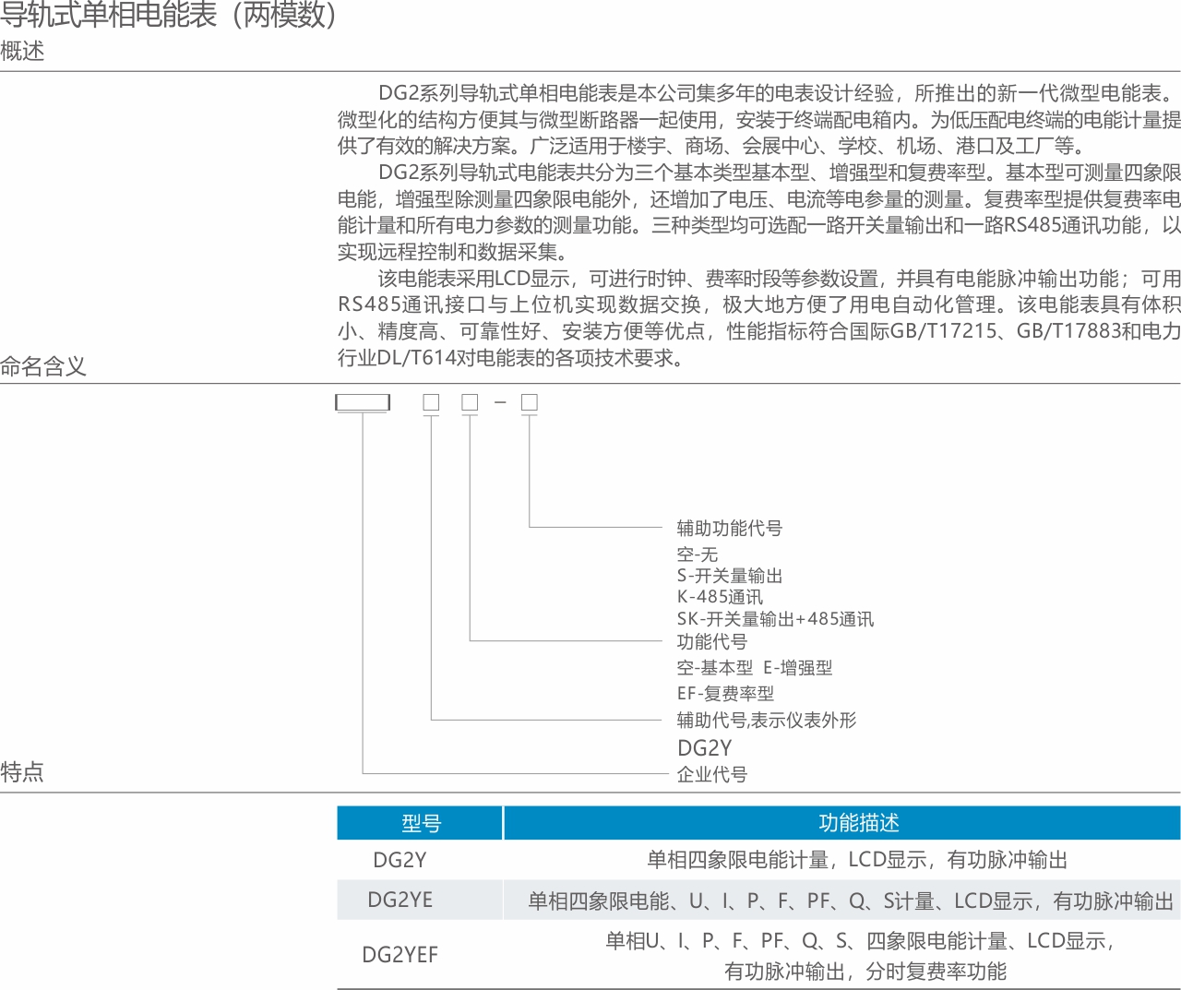Click the paragraph line starting 该电能表采用LCD显示
Image resolution: width=1181 pixels, height=990 pixels.
(x=779, y=279)
